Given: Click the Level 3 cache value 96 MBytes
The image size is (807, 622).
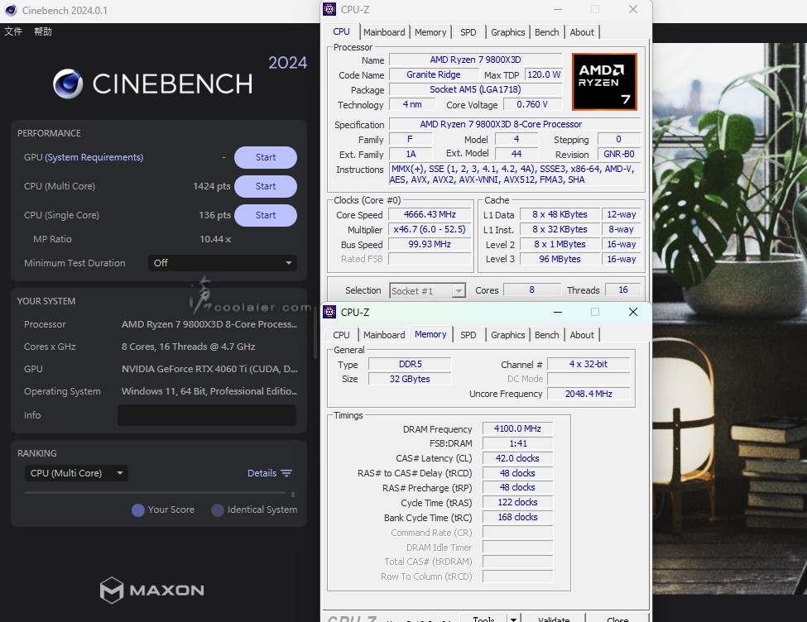Looking at the screenshot, I should click(x=560, y=259).
